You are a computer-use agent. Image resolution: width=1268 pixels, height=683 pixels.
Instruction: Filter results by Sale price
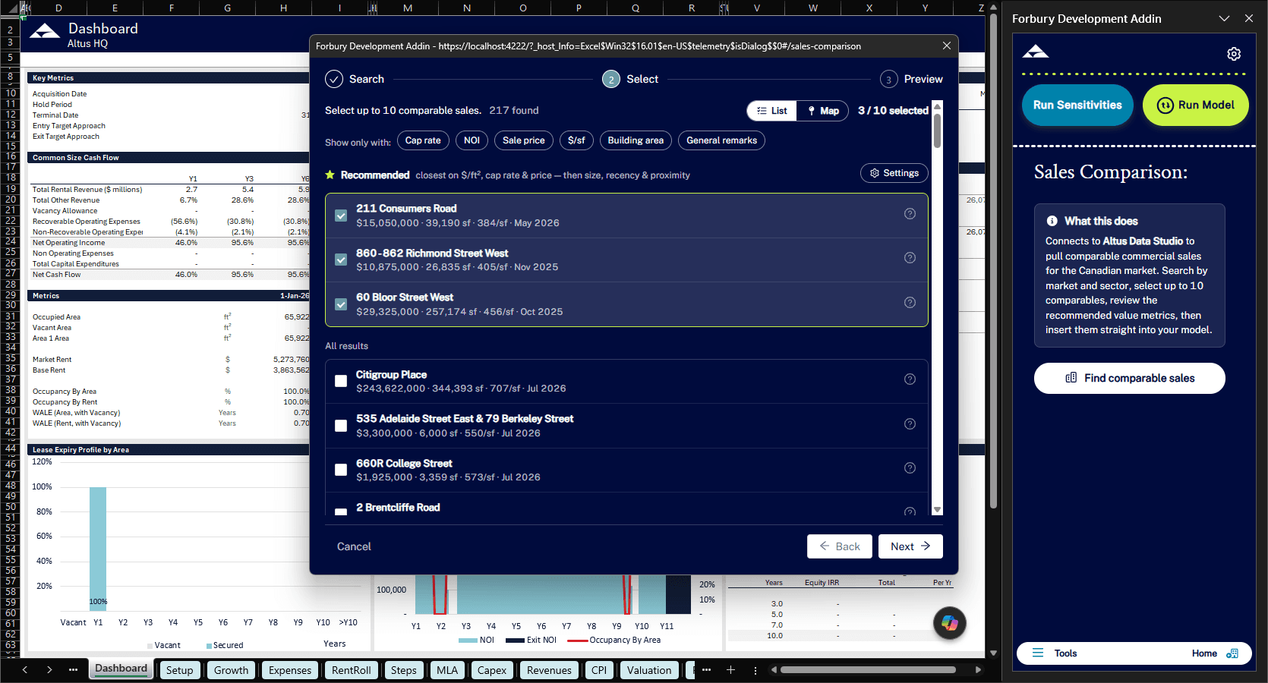[523, 140]
